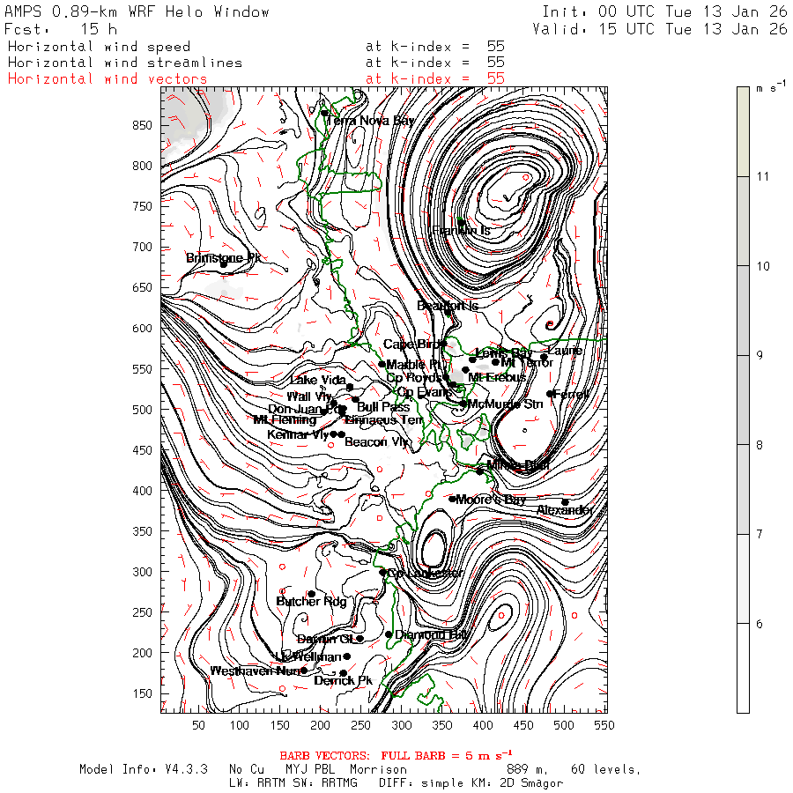This screenshot has width=793, height=793.
Task: Click the Westhaven Nun station dot
Action: [304, 671]
